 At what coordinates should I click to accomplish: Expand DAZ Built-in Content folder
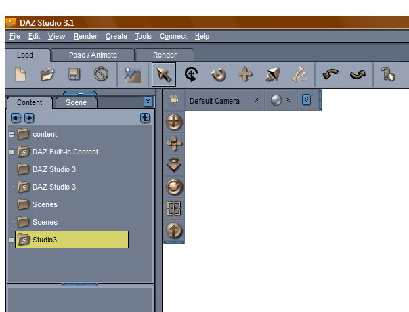12,152
